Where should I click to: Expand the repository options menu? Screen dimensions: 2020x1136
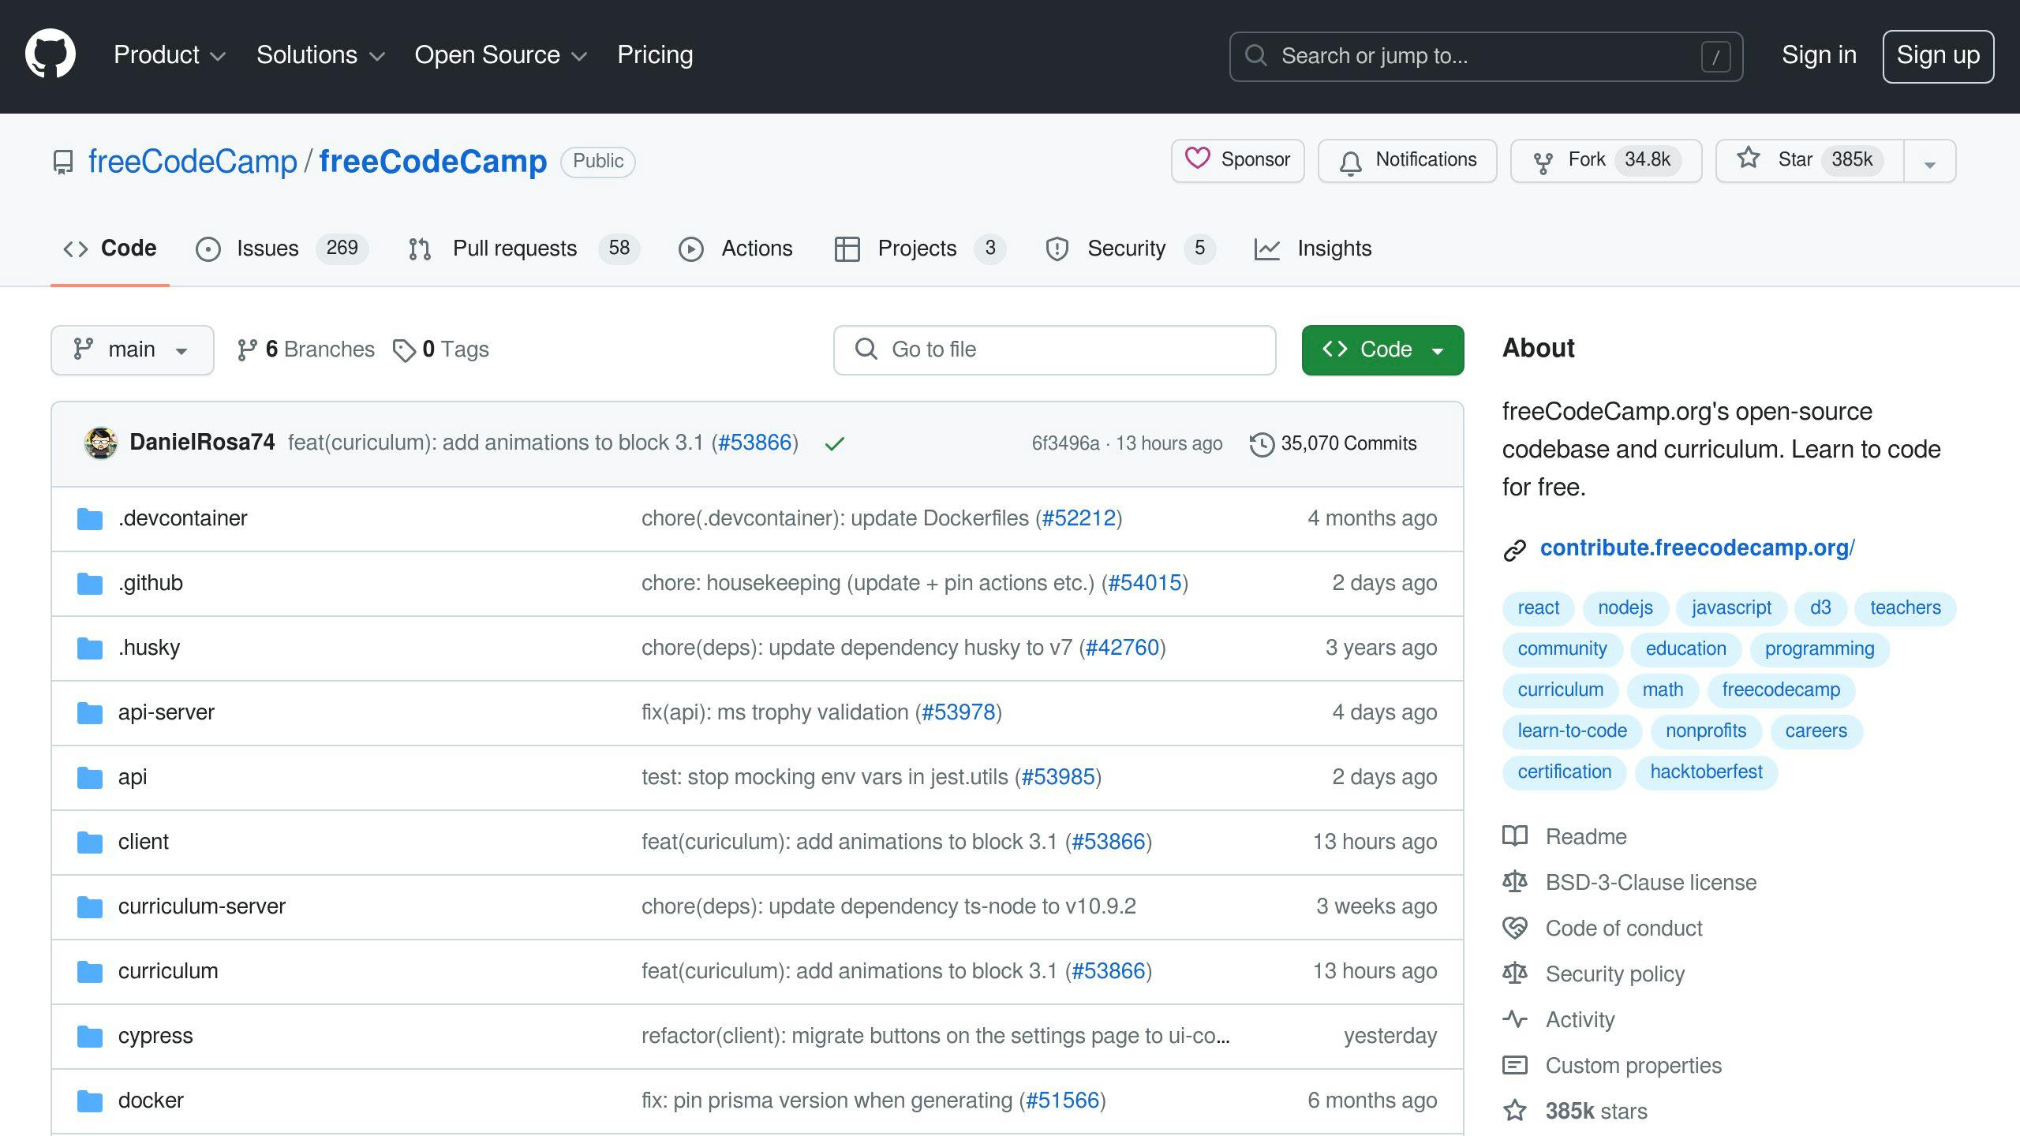[x=1931, y=159]
